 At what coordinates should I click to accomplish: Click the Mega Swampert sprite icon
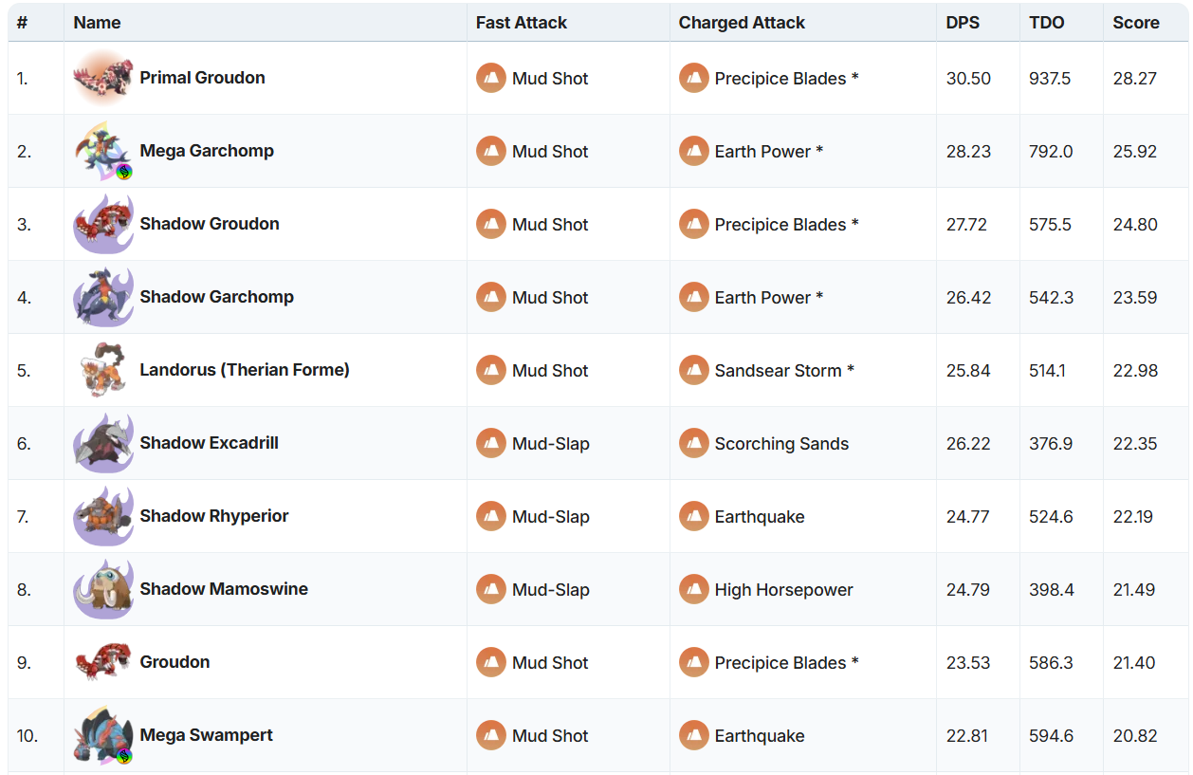(x=102, y=735)
